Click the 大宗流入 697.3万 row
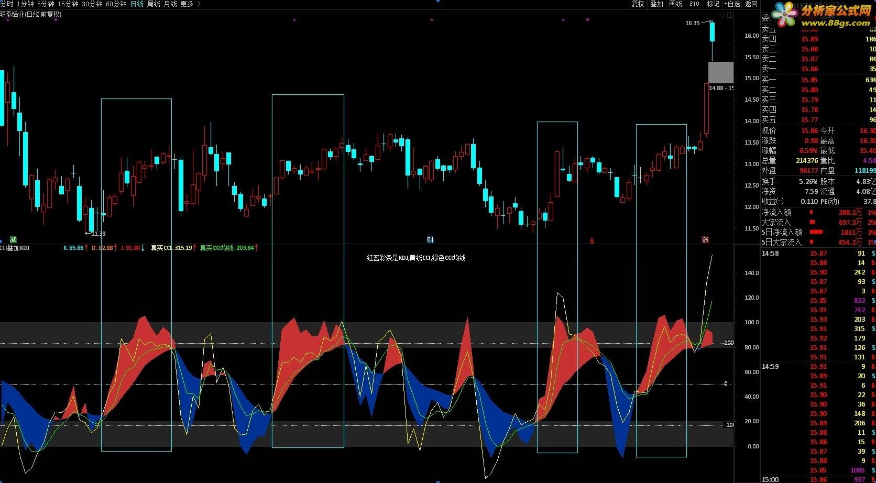This screenshot has height=483, width=876. (x=818, y=222)
